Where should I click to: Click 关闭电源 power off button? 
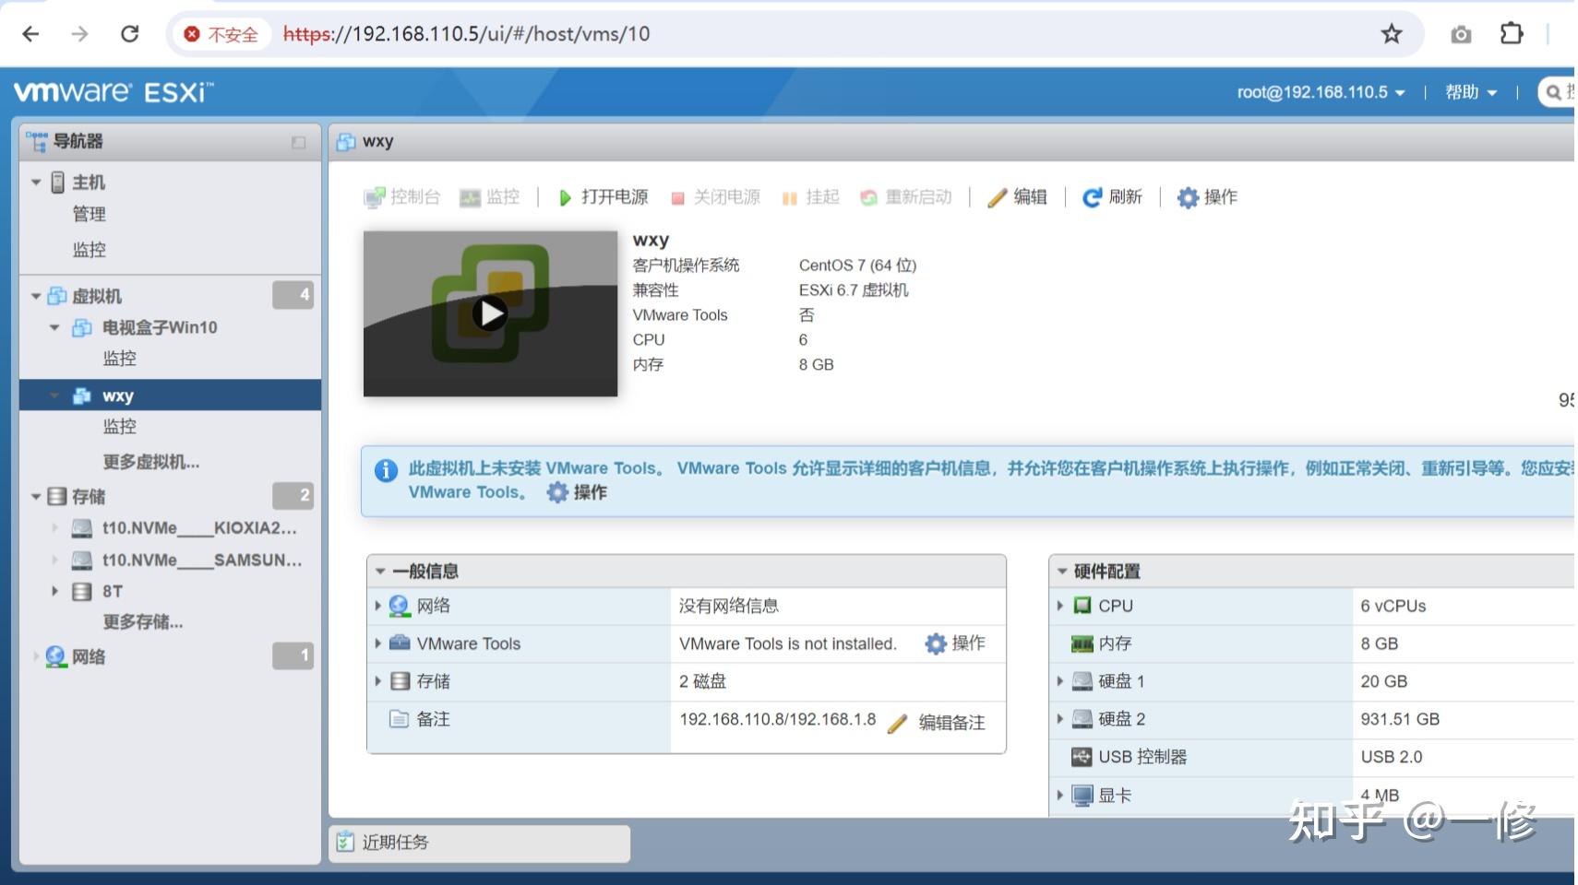pos(716,197)
